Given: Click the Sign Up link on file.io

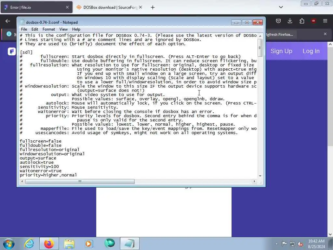Looking at the screenshot, I should pos(281,51).
